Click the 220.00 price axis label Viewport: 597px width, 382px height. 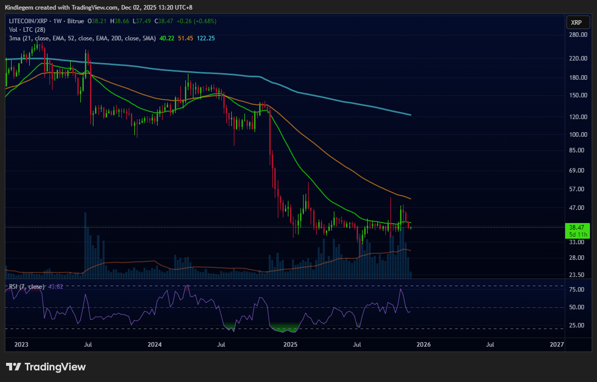click(578, 59)
